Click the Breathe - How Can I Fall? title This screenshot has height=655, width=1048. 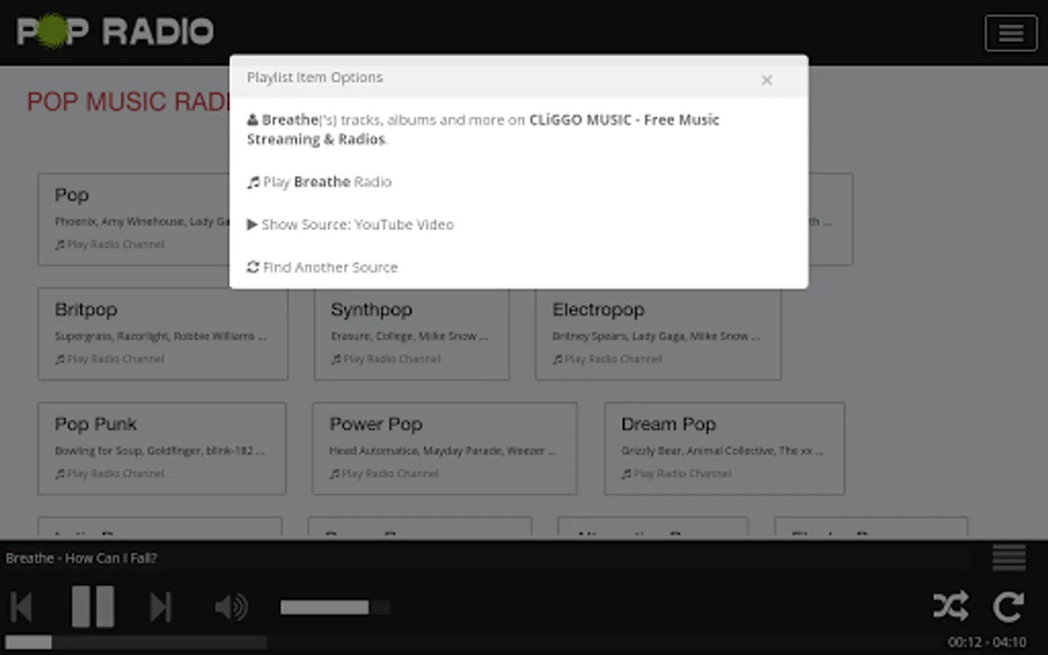pos(82,558)
